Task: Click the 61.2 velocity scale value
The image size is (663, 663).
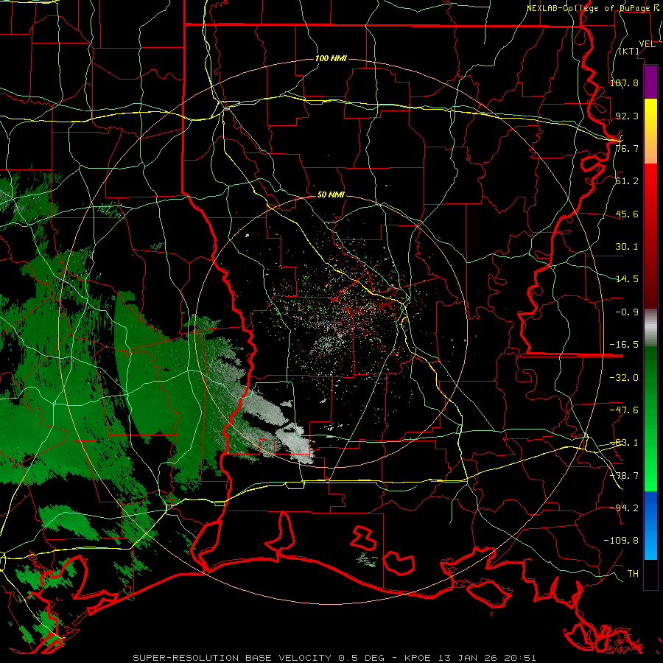Action: pos(627,181)
